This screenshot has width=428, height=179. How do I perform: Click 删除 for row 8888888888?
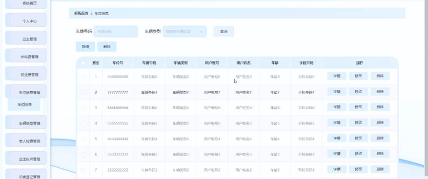(x=380, y=76)
